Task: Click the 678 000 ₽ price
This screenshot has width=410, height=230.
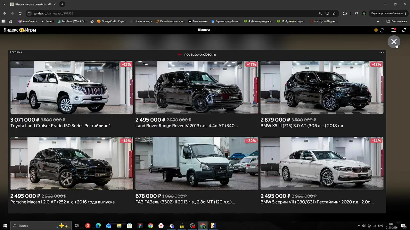Action: 148,196
